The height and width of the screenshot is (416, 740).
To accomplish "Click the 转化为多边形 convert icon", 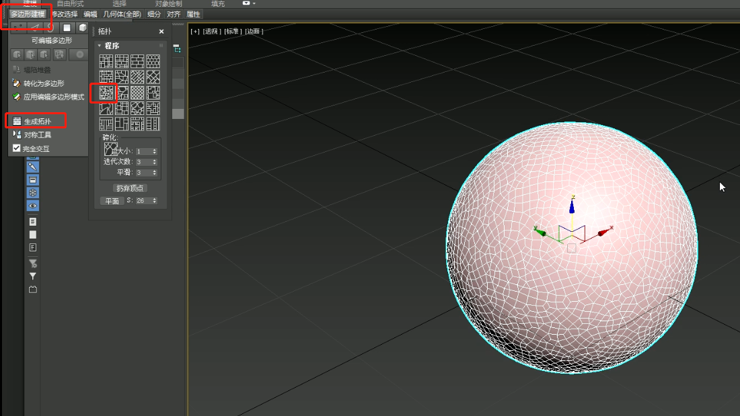I will 17,83.
